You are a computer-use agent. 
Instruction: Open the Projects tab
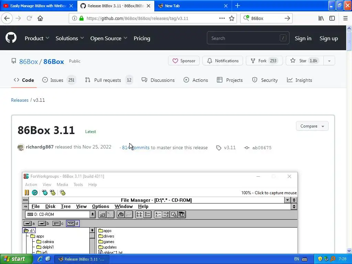230,80
